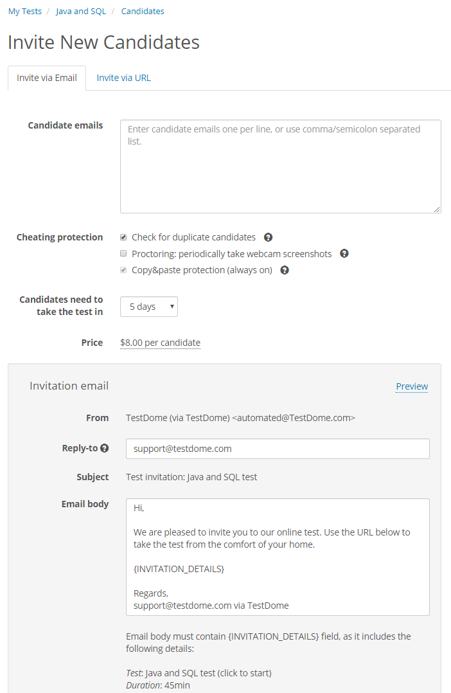
Task: Click help icon beside duplicate candidates check
Action: click(x=268, y=237)
